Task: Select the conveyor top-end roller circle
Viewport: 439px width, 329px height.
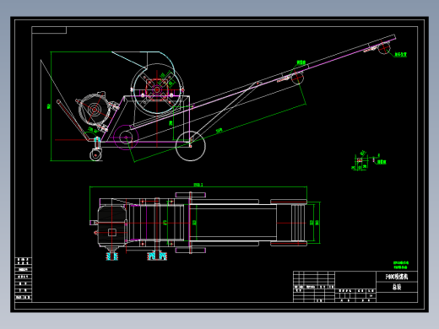Action: pos(384,48)
